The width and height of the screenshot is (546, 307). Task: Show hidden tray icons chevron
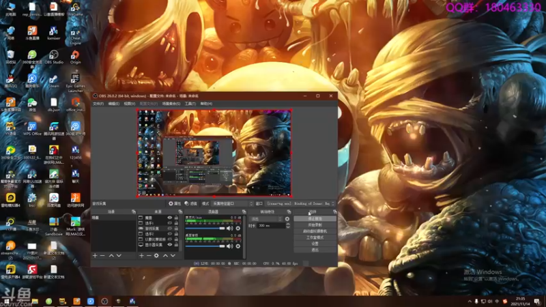(470, 302)
